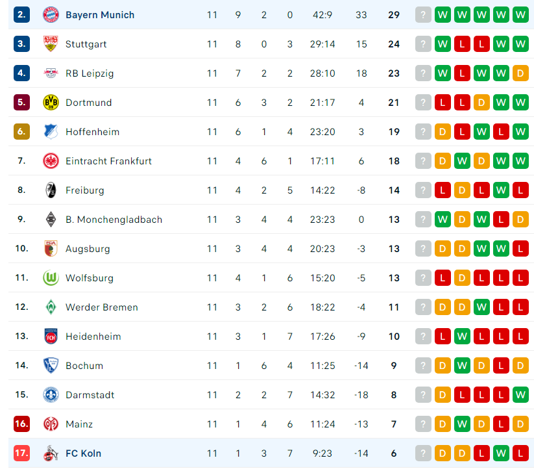Image resolution: width=534 pixels, height=471 pixels.
Task: Click the rank 2 position badge
Action: point(21,15)
